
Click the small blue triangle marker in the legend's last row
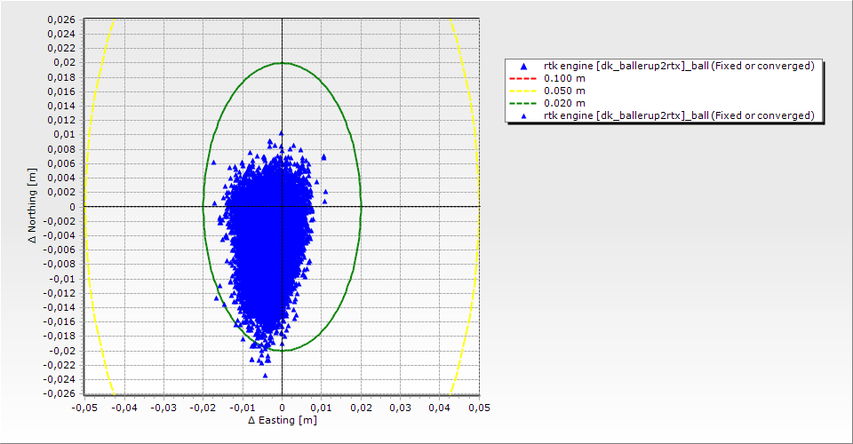pyautogui.click(x=523, y=115)
